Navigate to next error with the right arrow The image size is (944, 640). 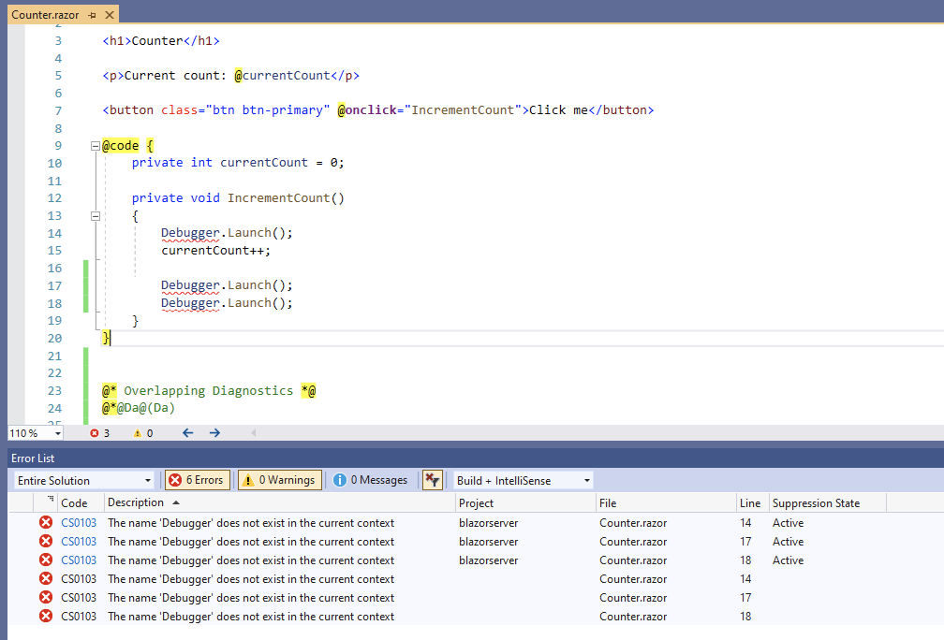click(x=214, y=432)
